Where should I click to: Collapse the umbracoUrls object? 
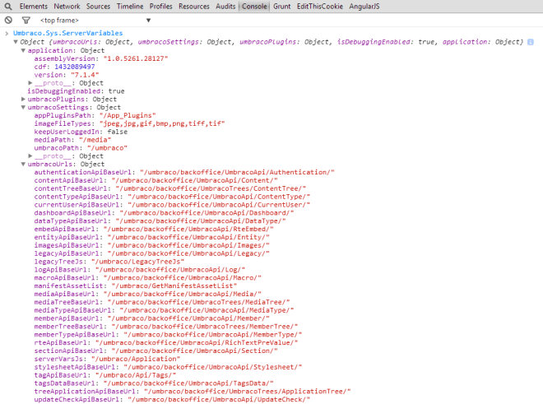pos(23,164)
